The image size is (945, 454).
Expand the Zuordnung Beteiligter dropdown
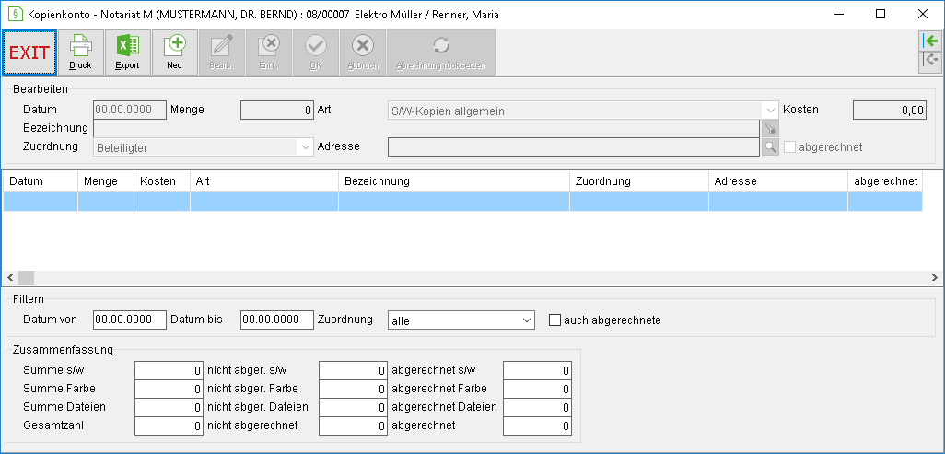tap(204, 147)
